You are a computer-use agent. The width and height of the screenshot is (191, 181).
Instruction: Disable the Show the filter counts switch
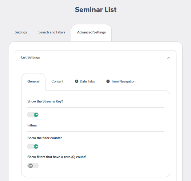point(33,146)
